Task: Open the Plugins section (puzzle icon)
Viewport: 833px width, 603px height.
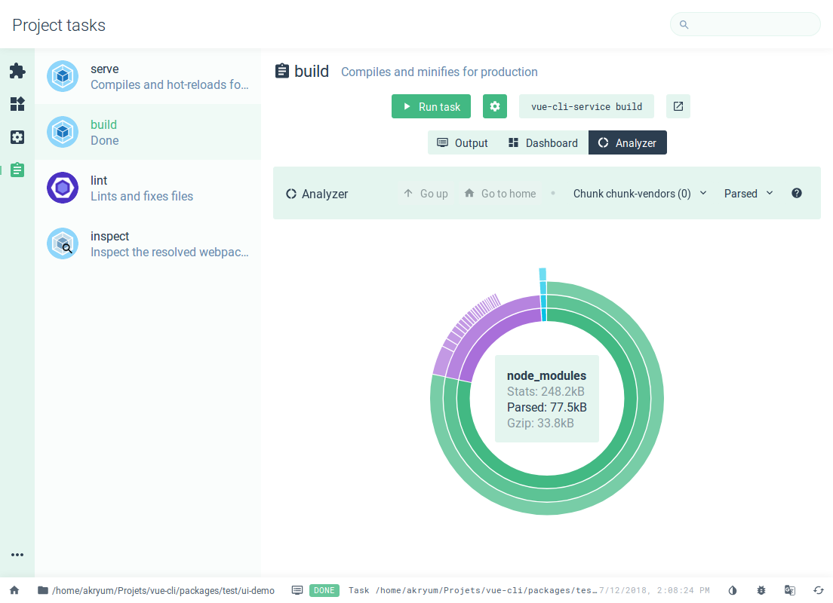Action: point(17,71)
